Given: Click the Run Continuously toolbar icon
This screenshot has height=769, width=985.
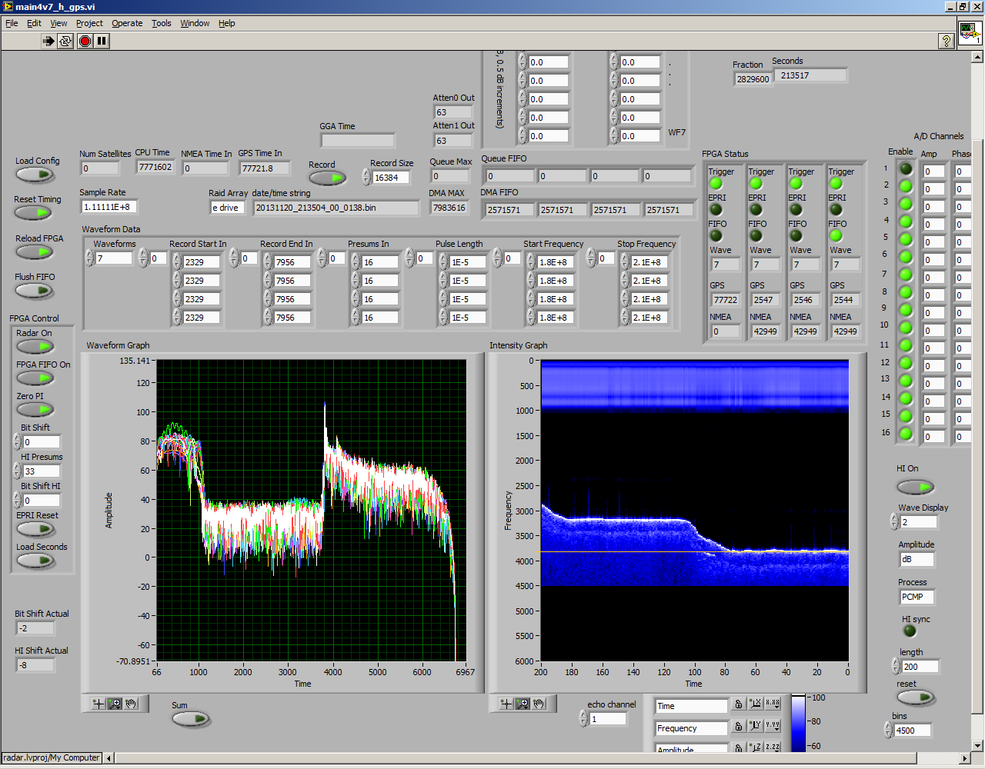Looking at the screenshot, I should (x=66, y=41).
